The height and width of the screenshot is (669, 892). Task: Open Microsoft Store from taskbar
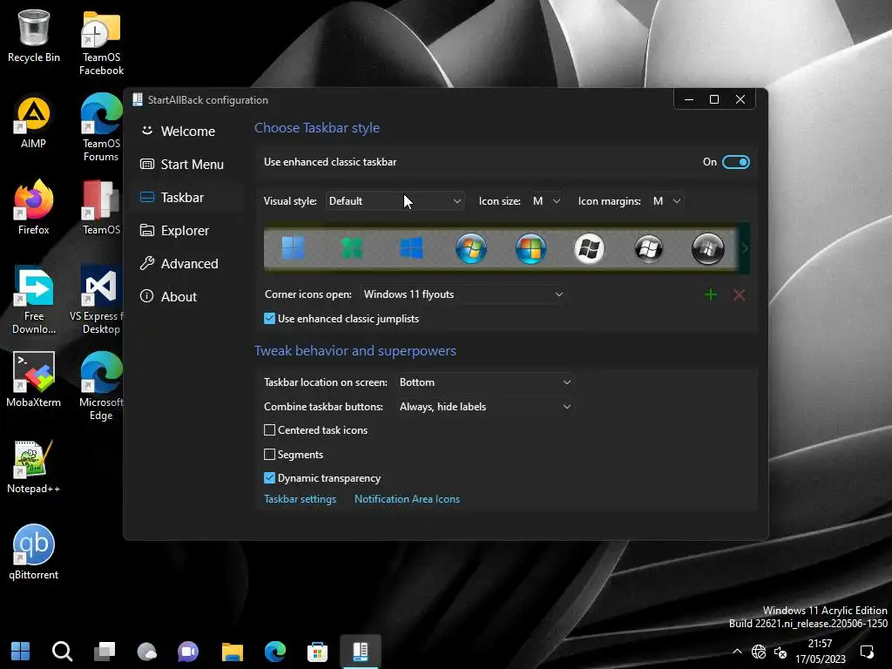coord(317,652)
